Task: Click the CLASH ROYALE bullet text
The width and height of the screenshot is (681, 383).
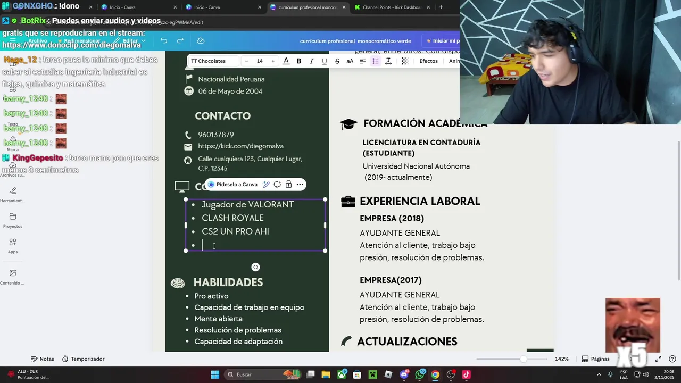Action: click(x=232, y=218)
